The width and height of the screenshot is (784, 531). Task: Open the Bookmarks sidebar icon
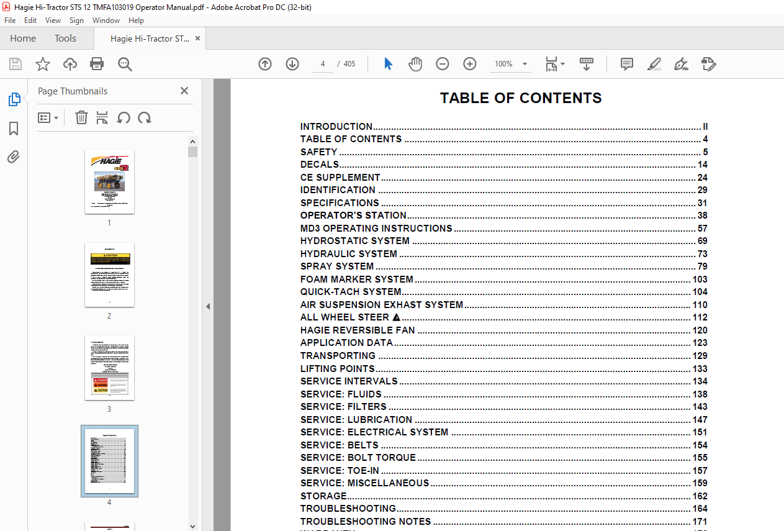click(14, 129)
